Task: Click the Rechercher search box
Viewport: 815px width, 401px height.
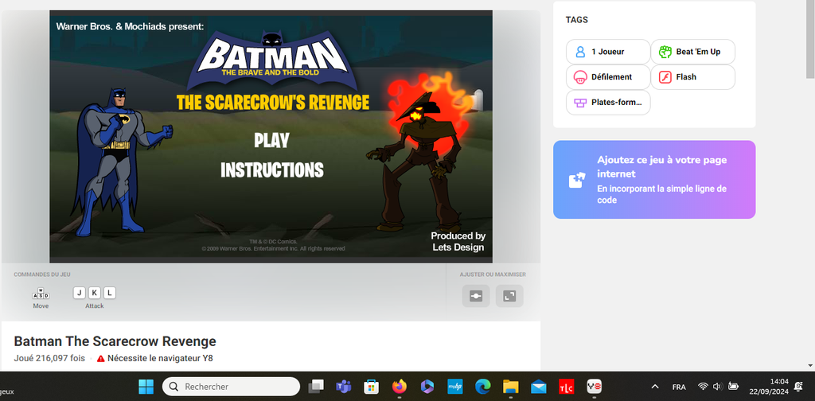Action: [x=232, y=387]
